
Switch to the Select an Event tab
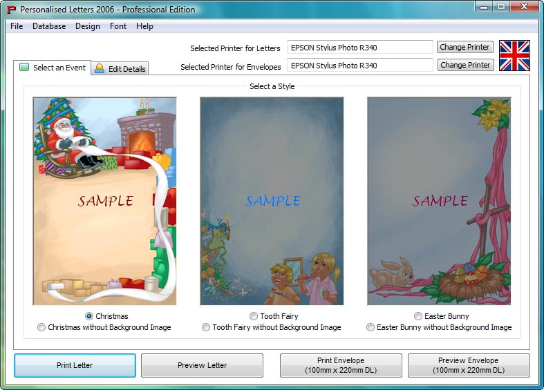click(x=53, y=68)
